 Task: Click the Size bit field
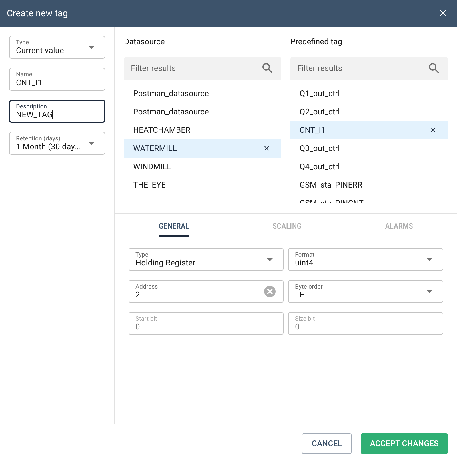pyautogui.click(x=366, y=323)
